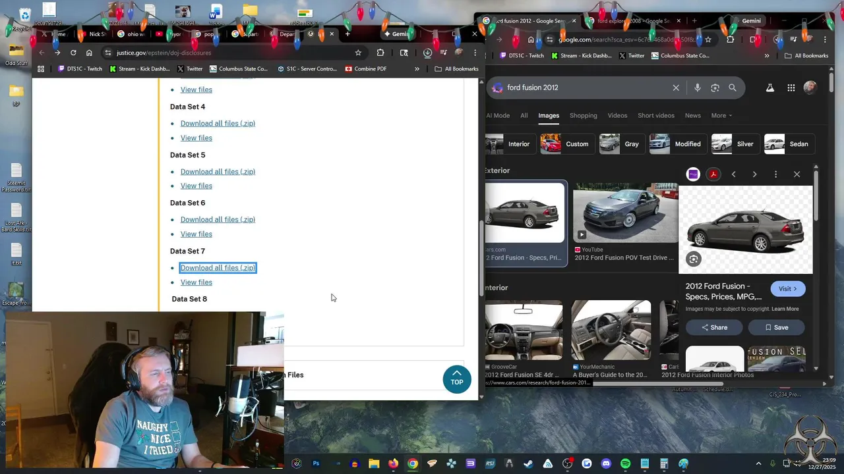The height and width of the screenshot is (474, 844).
Task: Search inside image with lens button on preview
Action: [x=693, y=259]
